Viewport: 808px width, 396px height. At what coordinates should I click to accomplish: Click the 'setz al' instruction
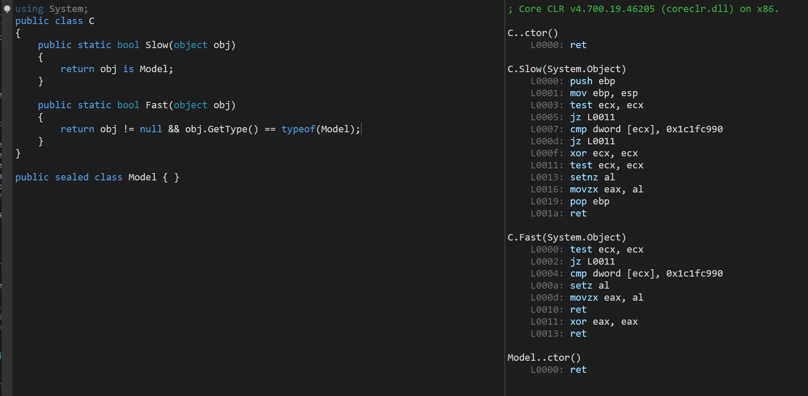tap(589, 286)
